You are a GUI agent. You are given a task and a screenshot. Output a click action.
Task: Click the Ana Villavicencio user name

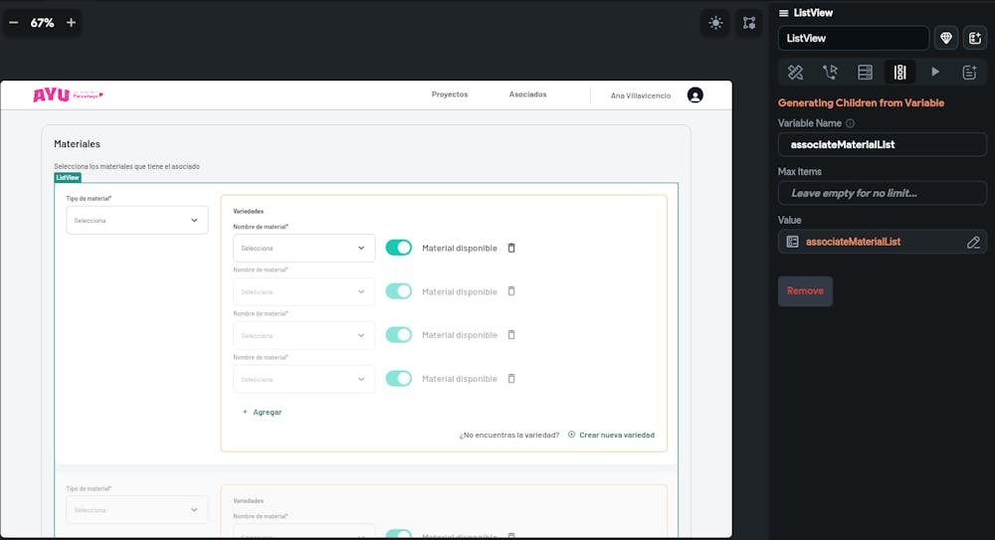click(640, 95)
